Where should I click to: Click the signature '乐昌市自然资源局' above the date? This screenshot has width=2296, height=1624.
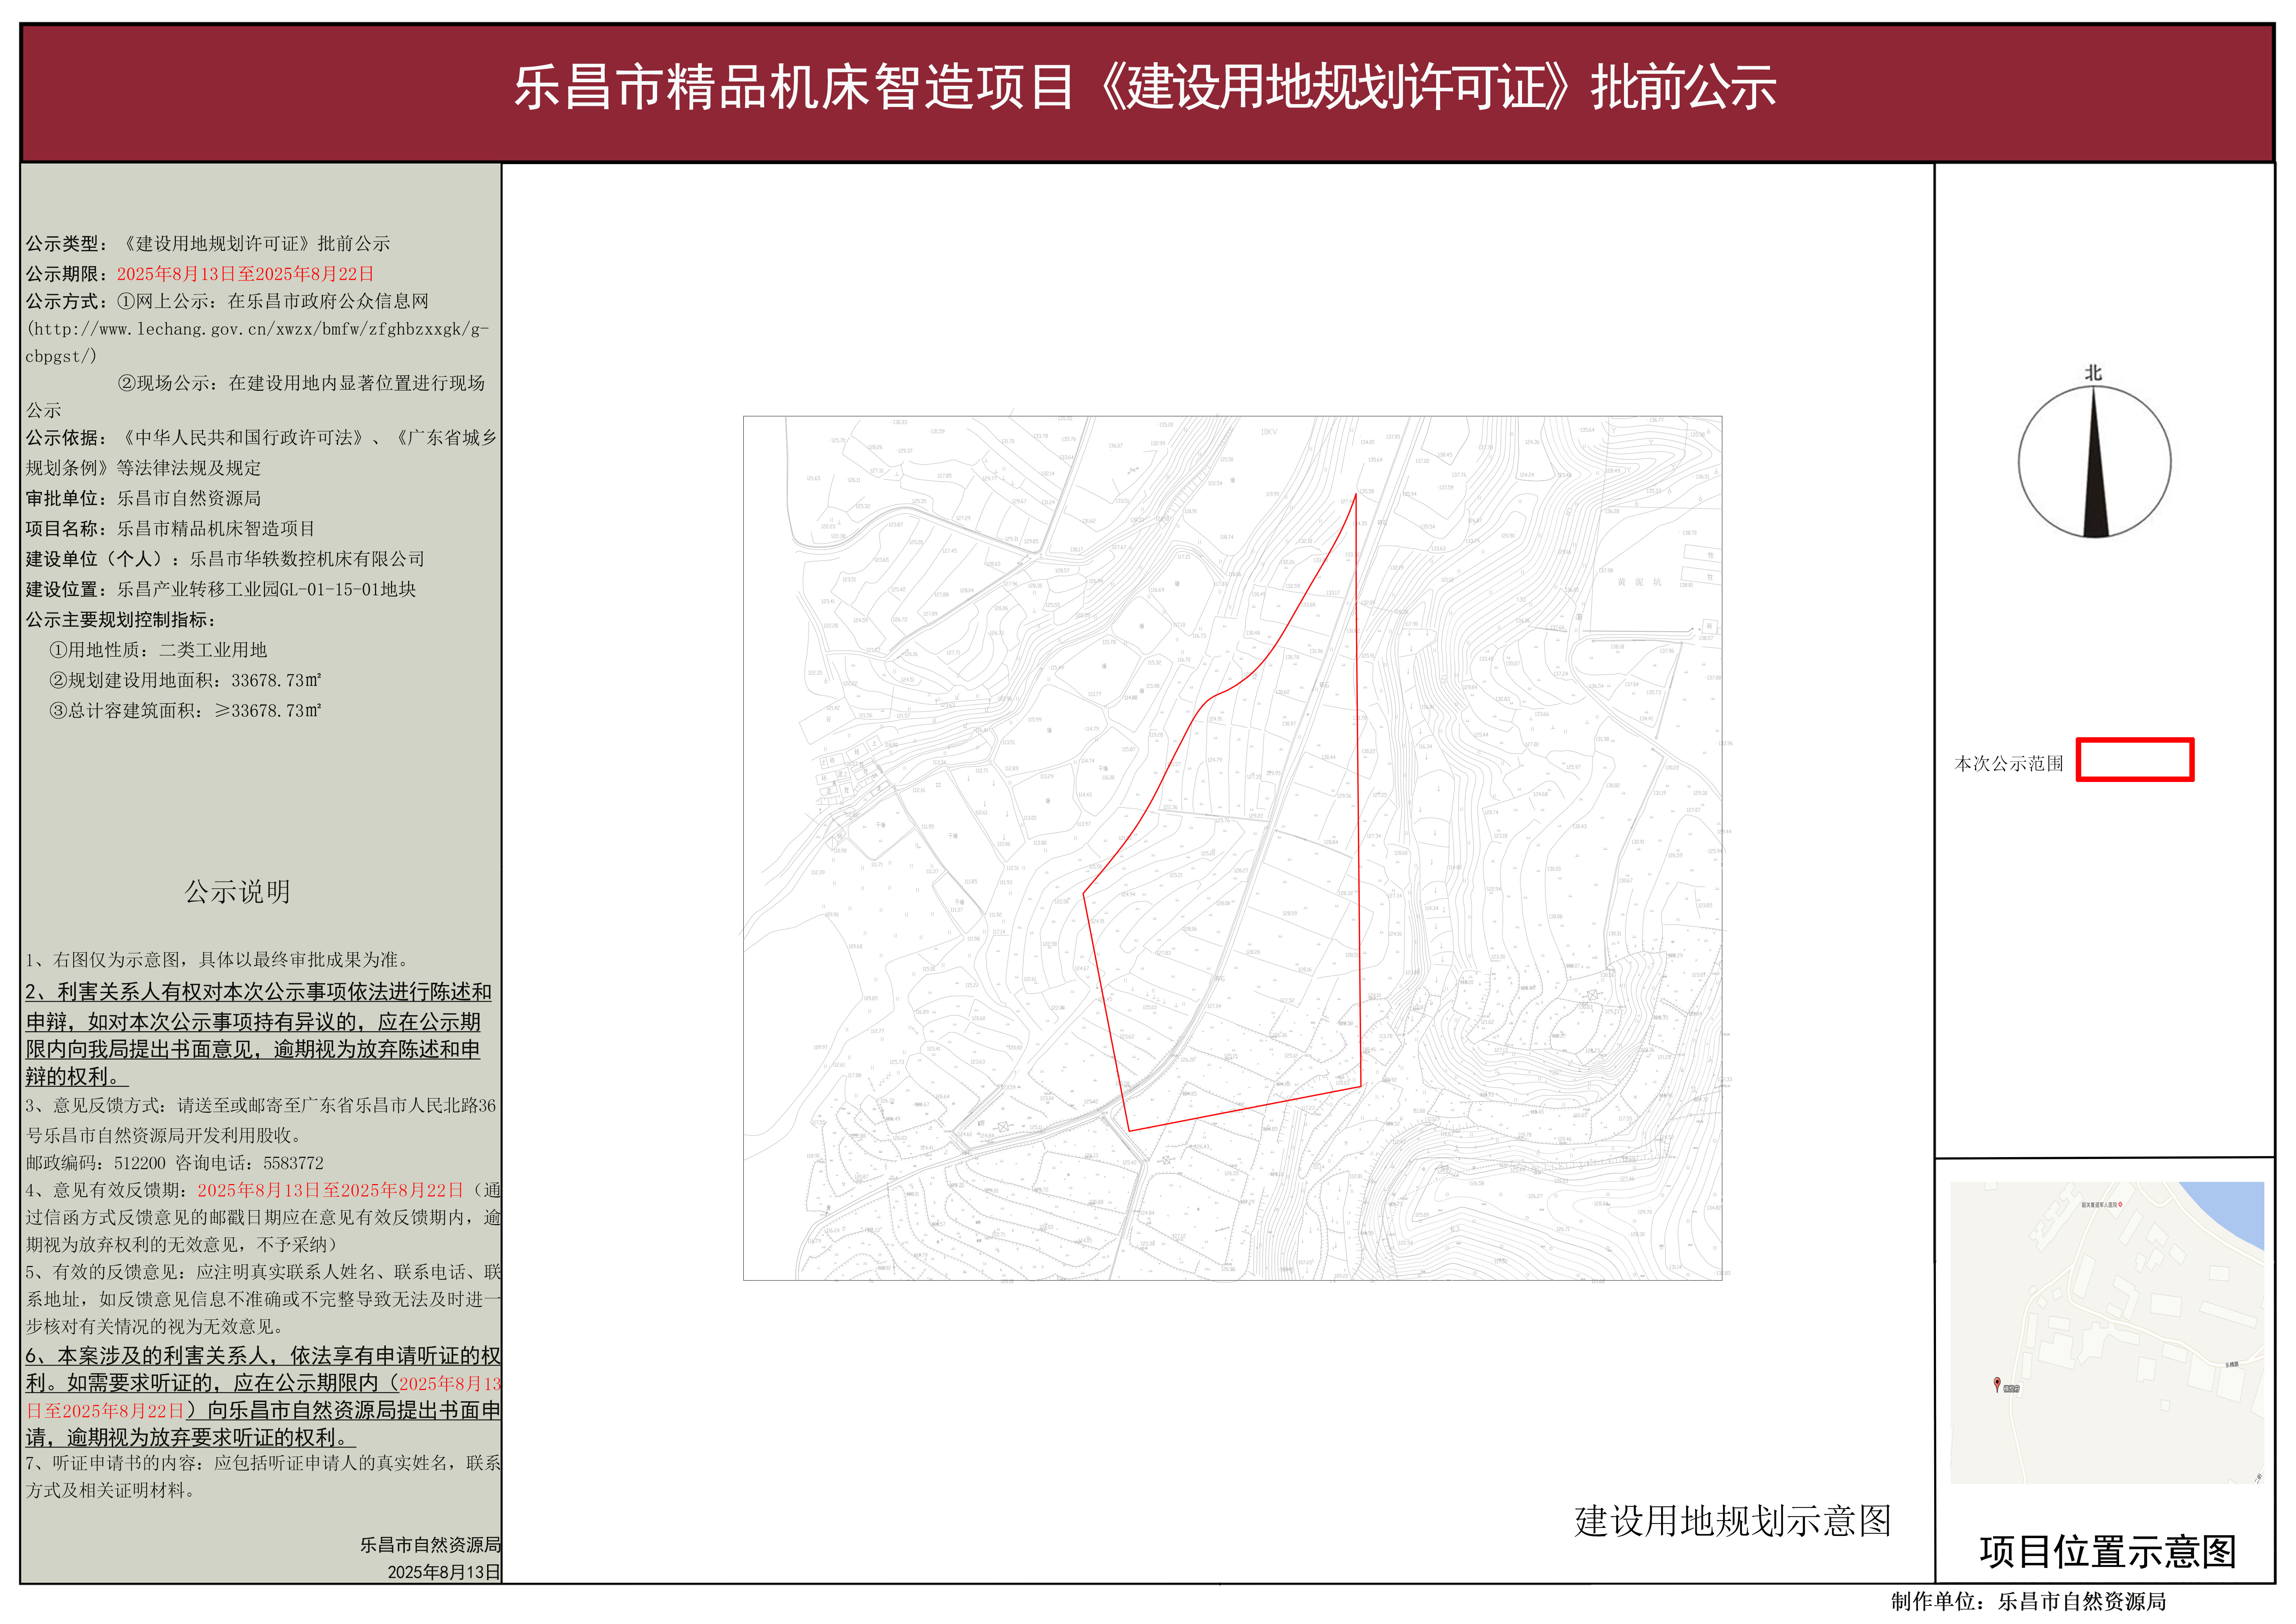430,1545
